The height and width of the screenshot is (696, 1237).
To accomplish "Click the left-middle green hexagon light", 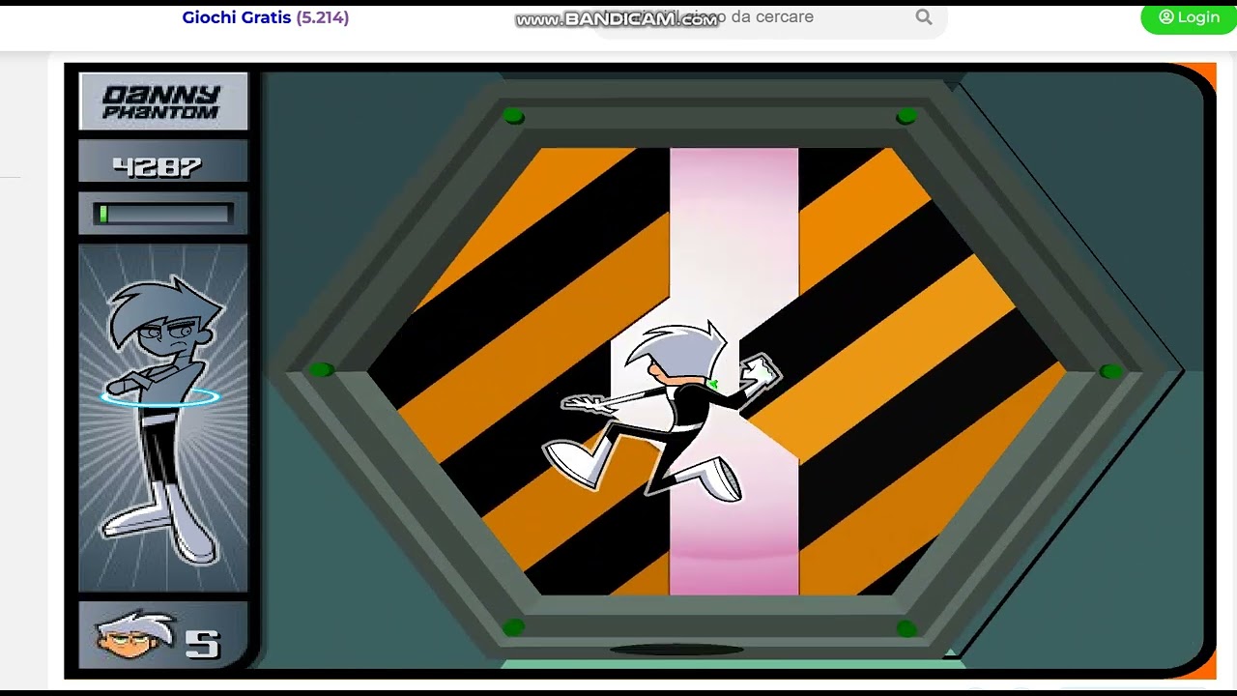I will (321, 370).
